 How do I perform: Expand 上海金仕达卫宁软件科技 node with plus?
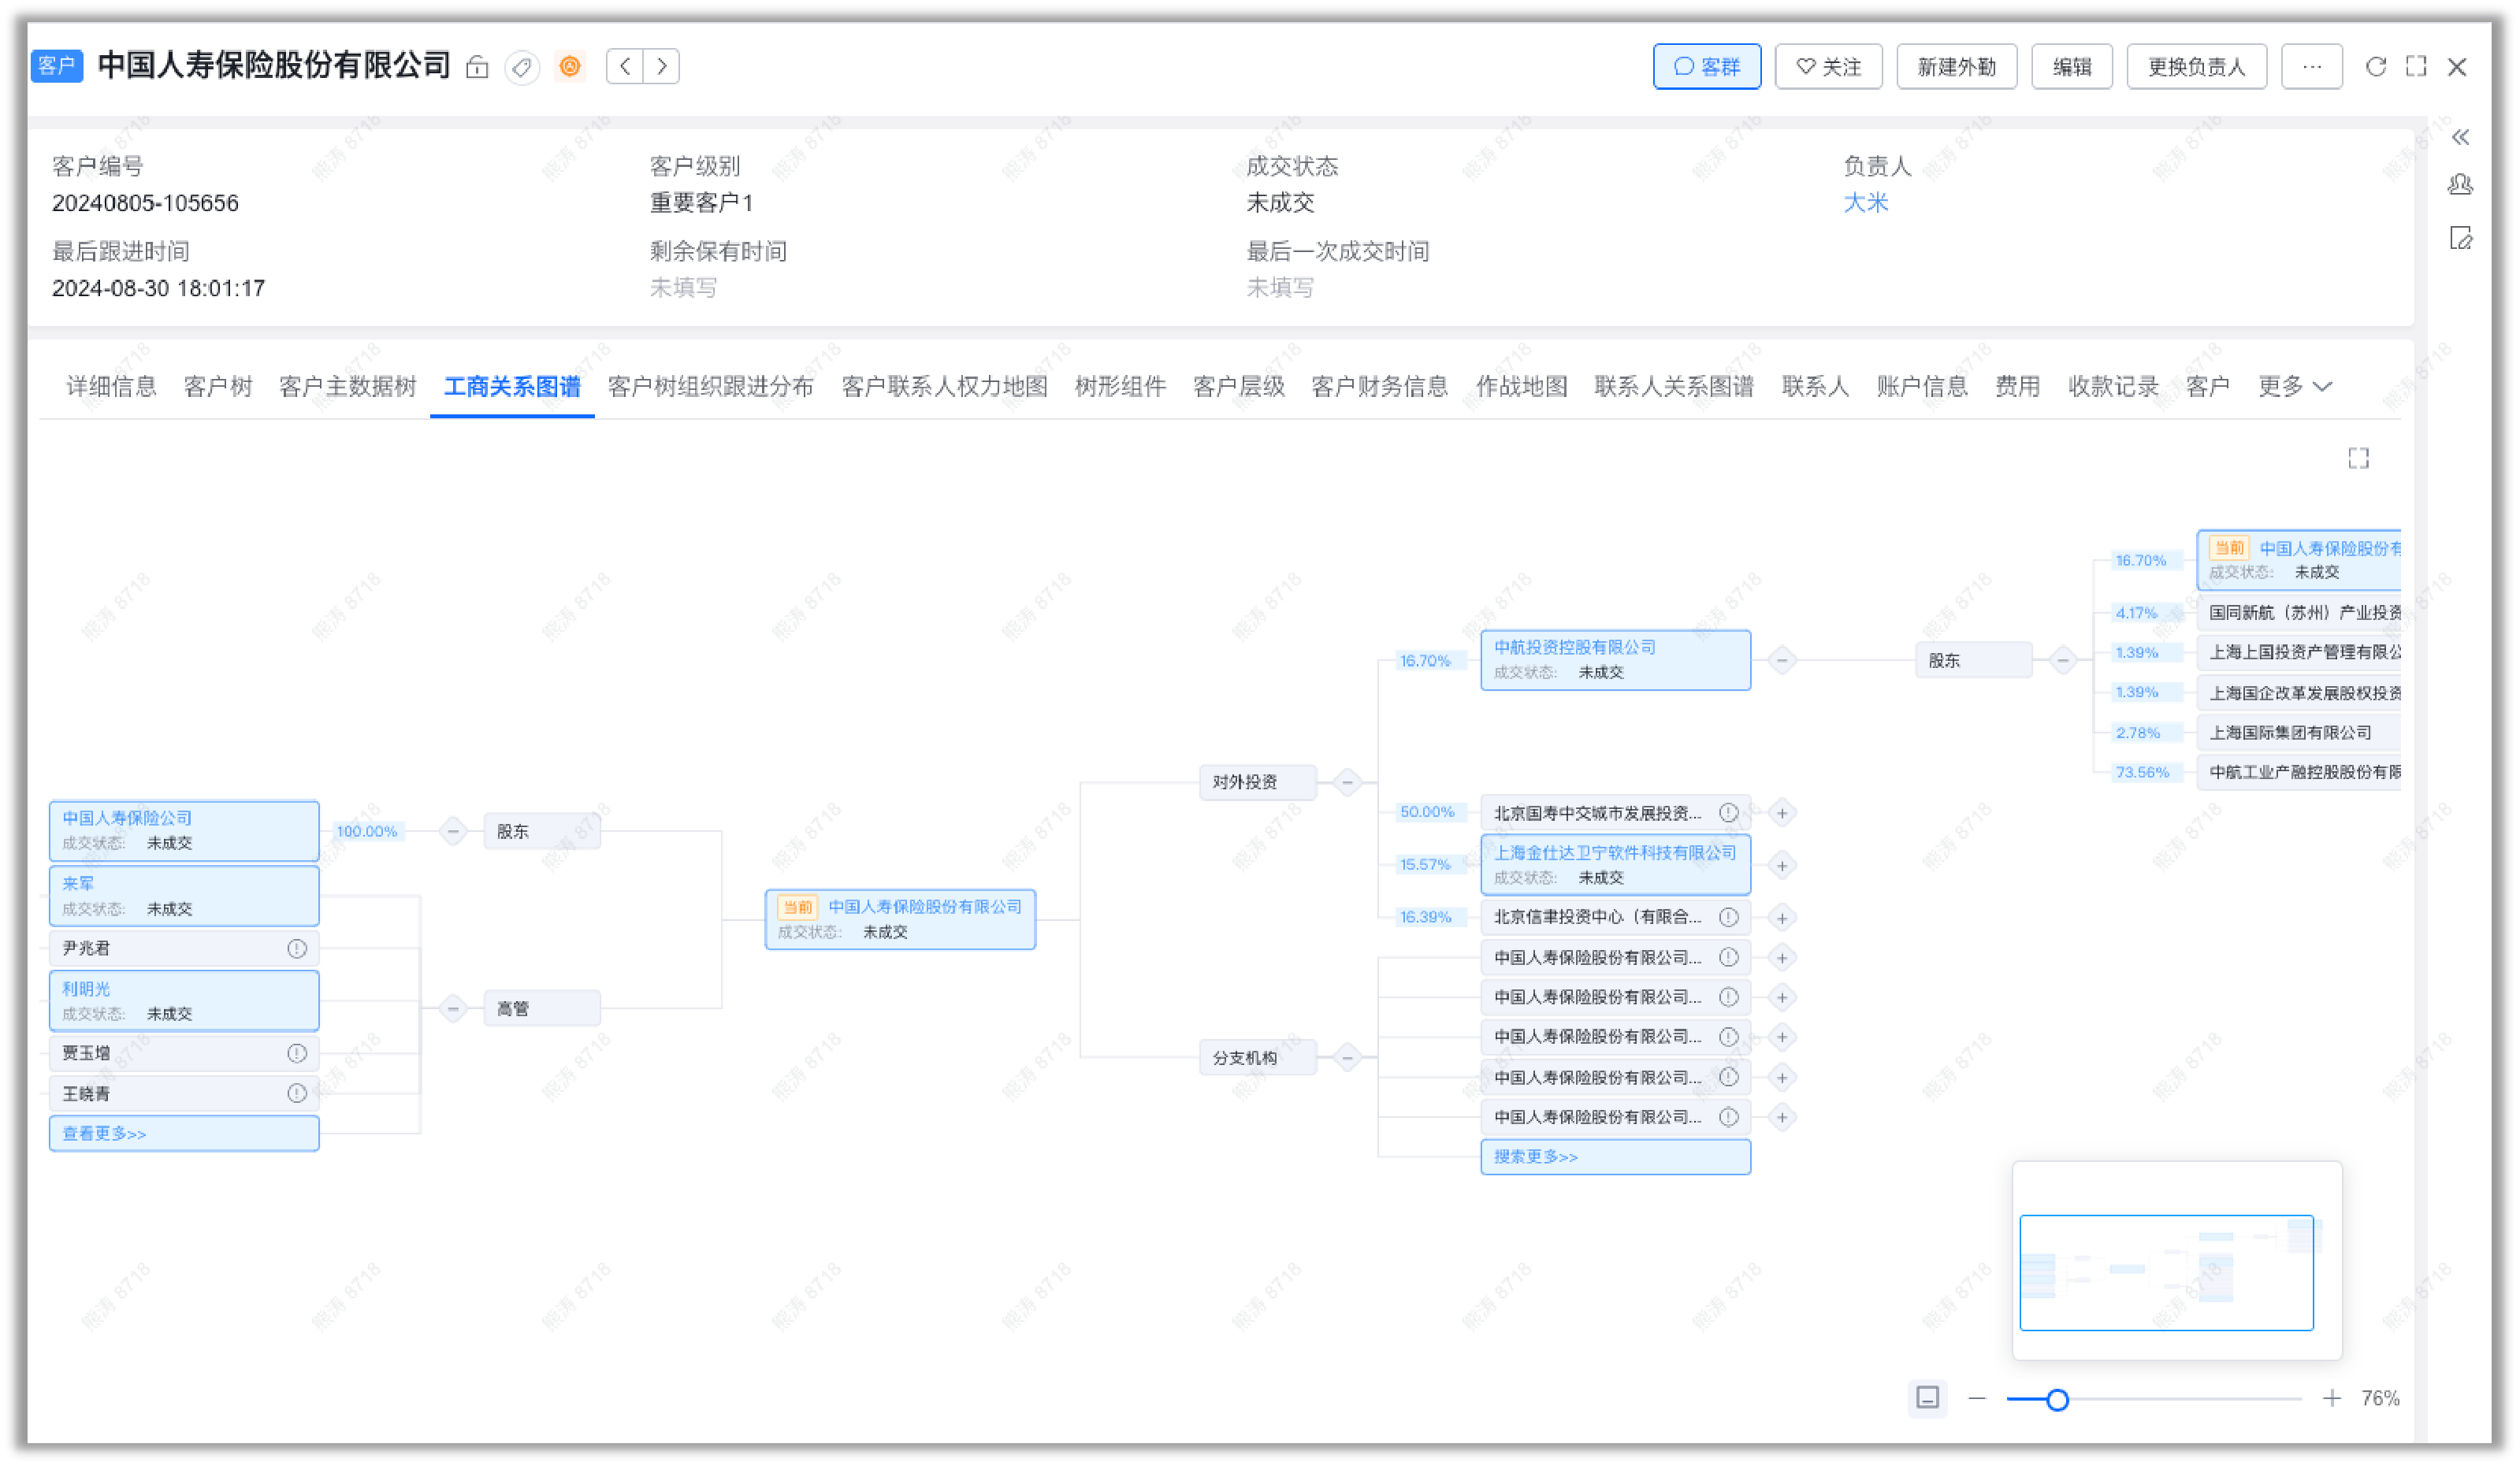pyautogui.click(x=1782, y=865)
